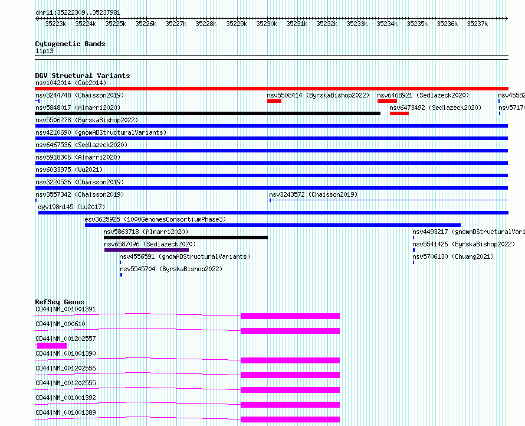Open nsv4210690 (gnomADStructuralVariants) label

101,132
